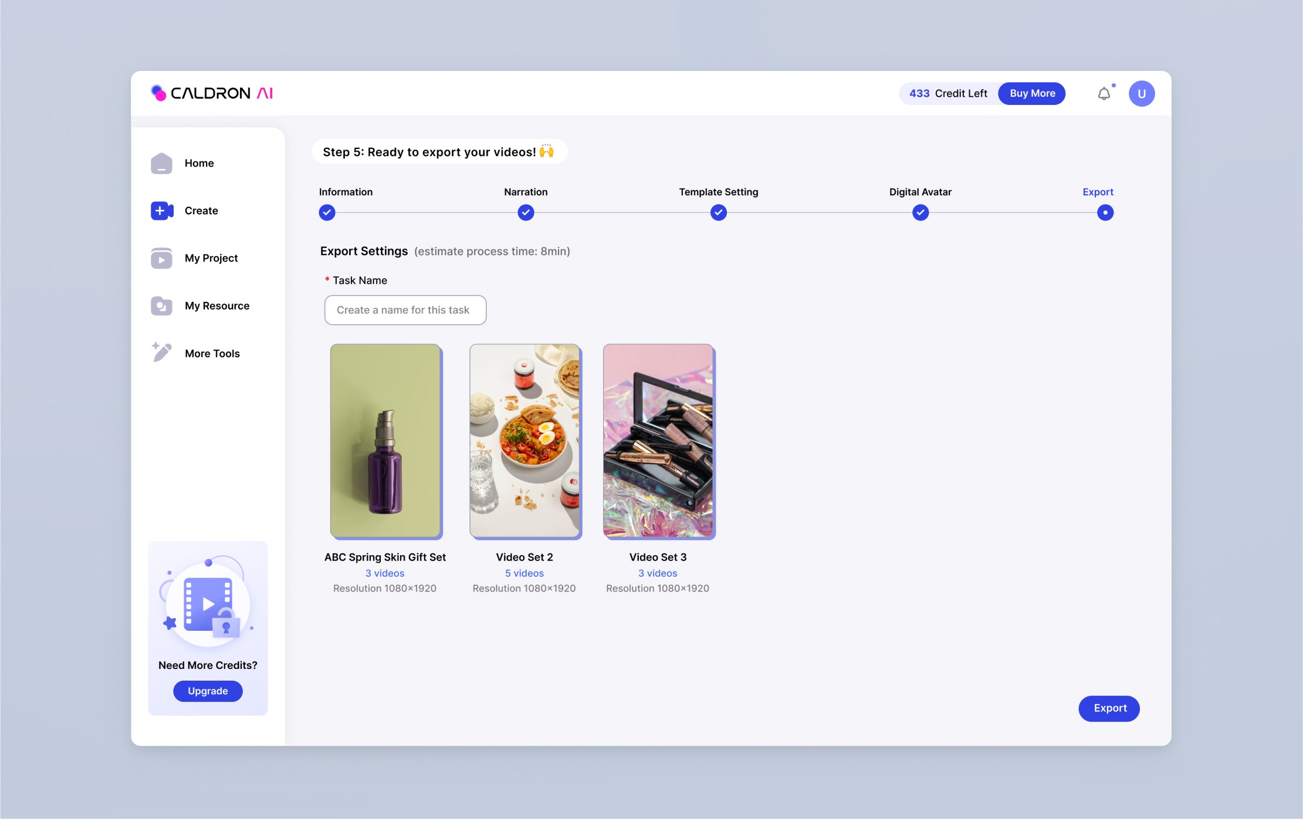Click the Home sidebar icon
This screenshot has height=819, width=1303.
pos(161,164)
